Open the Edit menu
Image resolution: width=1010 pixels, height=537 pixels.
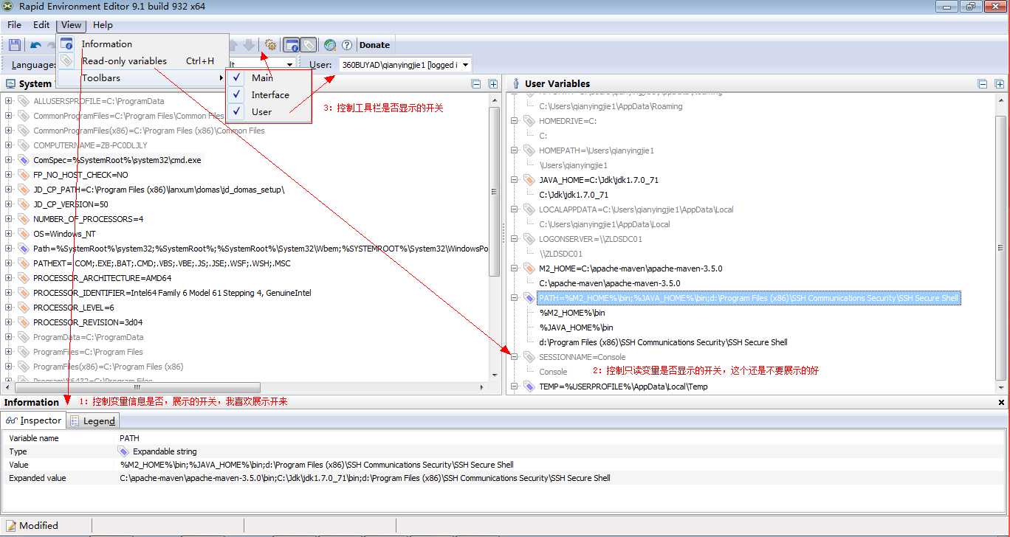tap(41, 25)
